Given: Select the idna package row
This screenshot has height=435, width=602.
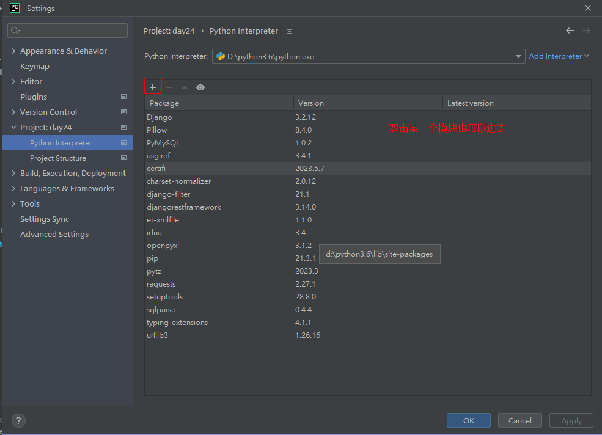Looking at the screenshot, I should tap(368, 233).
